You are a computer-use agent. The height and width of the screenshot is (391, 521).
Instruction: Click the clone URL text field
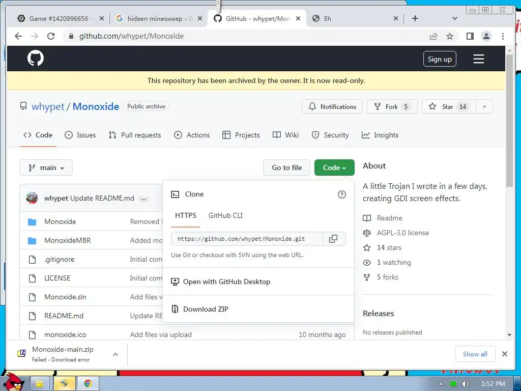pyautogui.click(x=247, y=239)
